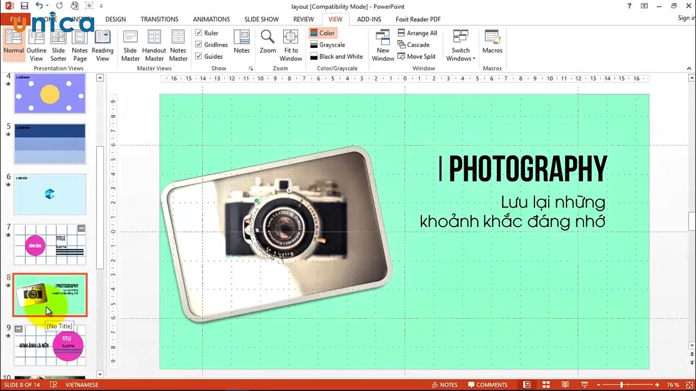
Task: Open Slide Master view
Action: pos(130,45)
